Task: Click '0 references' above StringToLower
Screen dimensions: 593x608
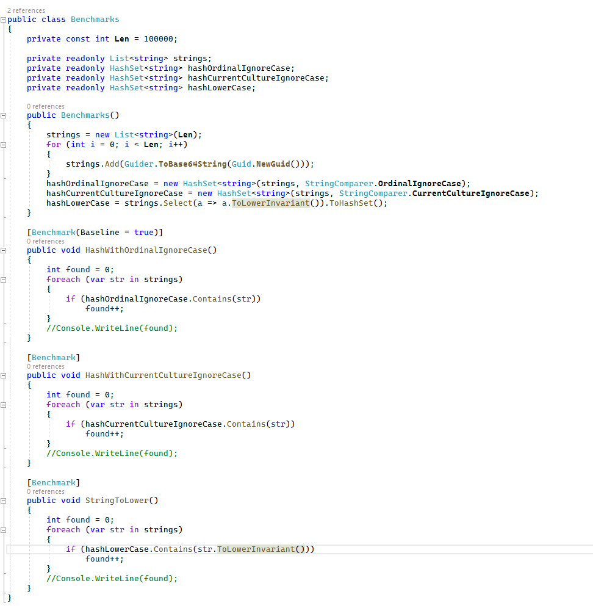Action: tap(45, 491)
